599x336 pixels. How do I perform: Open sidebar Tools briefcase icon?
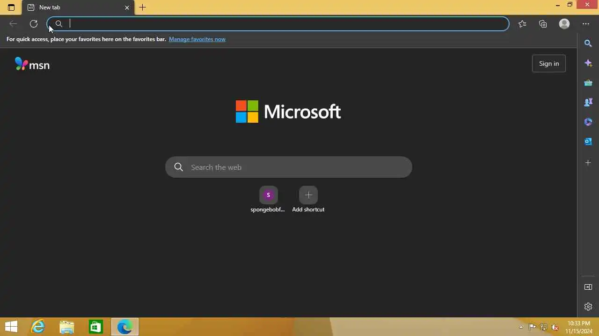pyautogui.click(x=588, y=83)
